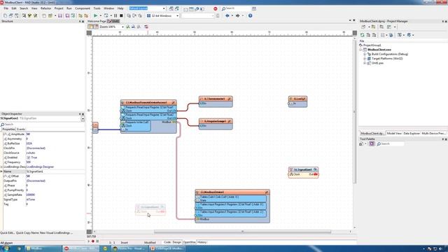Click the red stop icon near search box
The width and height of the screenshot is (448, 252).
pyautogui.click(x=216, y=8)
